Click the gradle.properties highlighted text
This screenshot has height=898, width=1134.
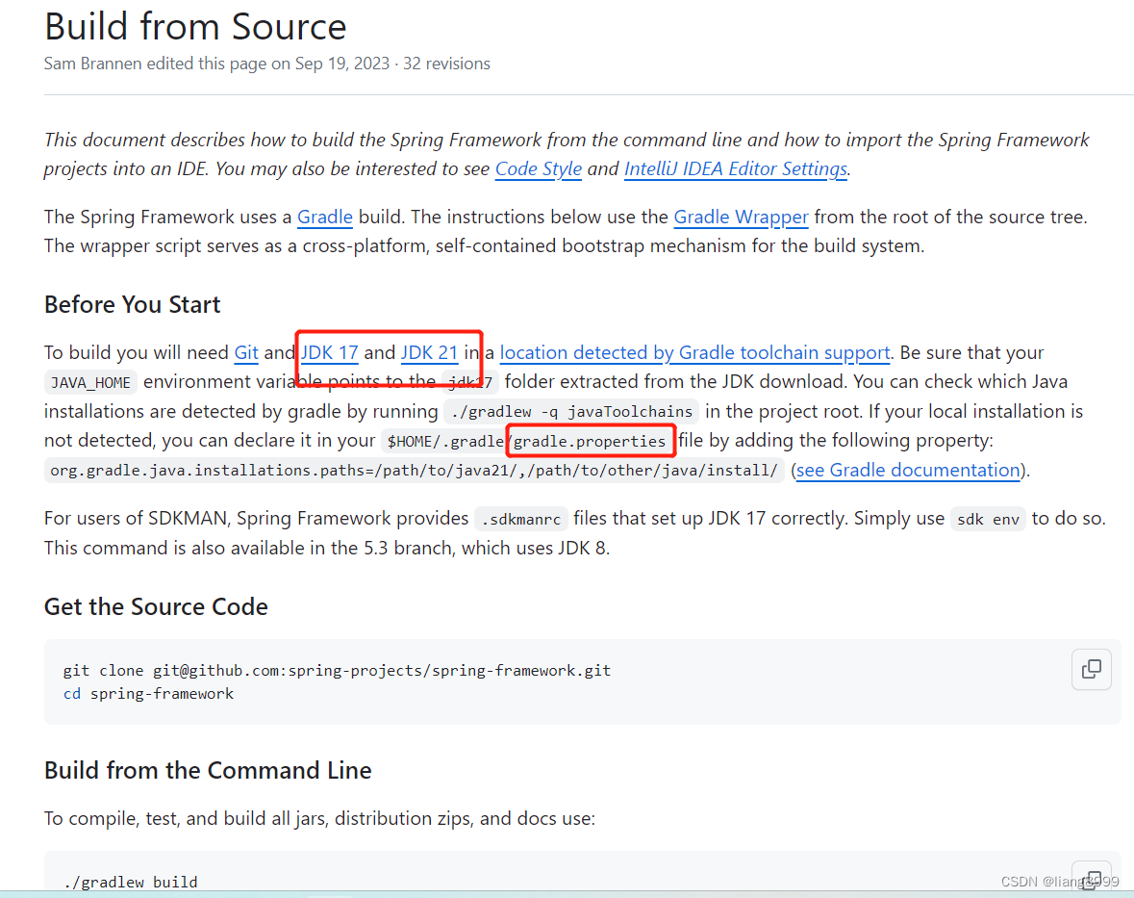(590, 440)
